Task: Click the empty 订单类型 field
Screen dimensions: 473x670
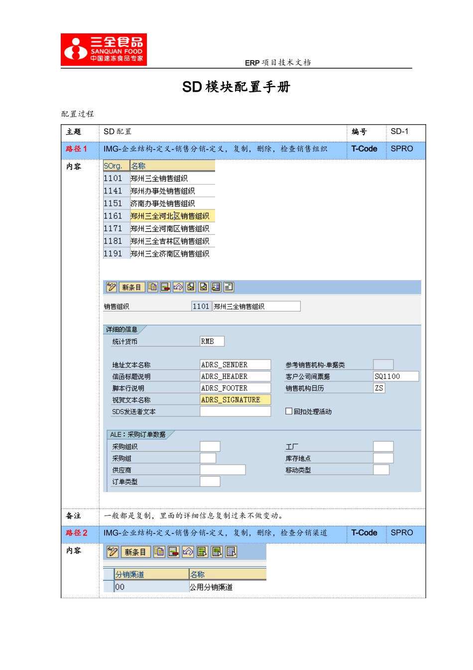Action: tap(210, 482)
